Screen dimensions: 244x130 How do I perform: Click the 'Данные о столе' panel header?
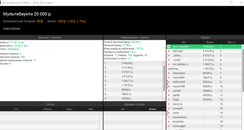(x=135, y=104)
